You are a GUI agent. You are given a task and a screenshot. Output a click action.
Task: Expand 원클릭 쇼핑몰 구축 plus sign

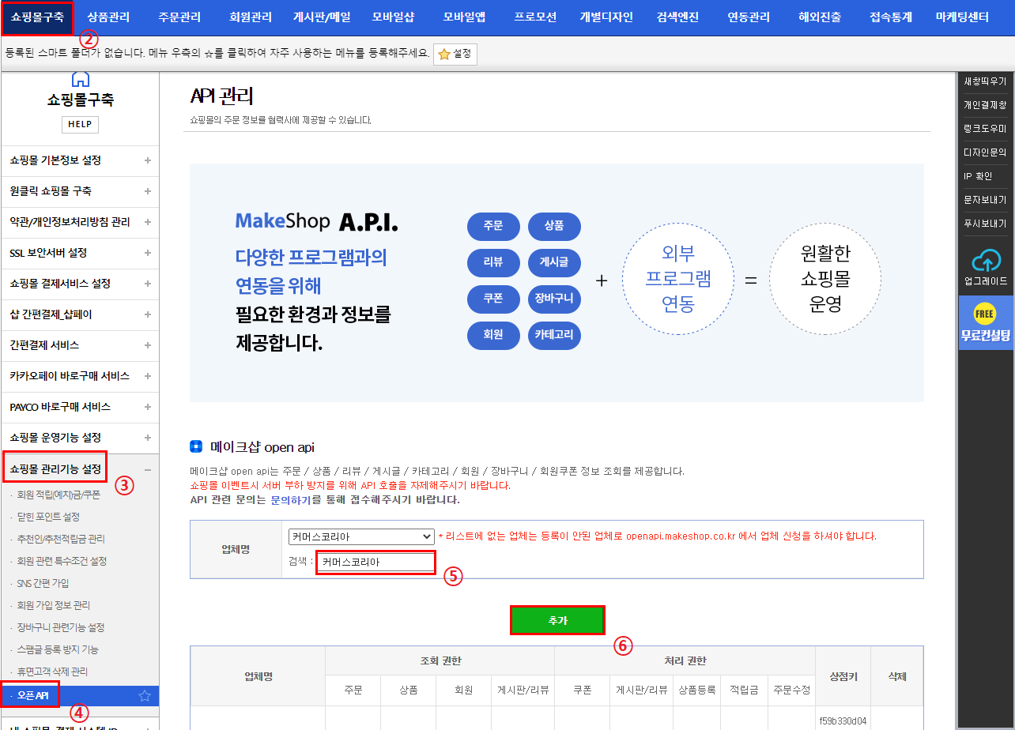[148, 191]
